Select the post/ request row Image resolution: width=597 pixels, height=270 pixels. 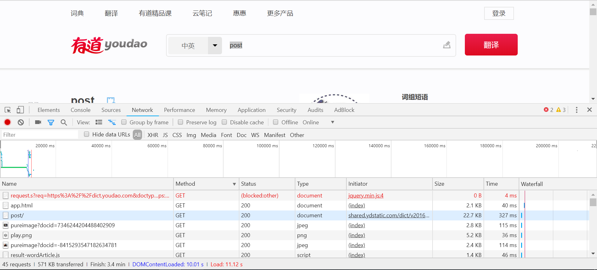coord(294,215)
